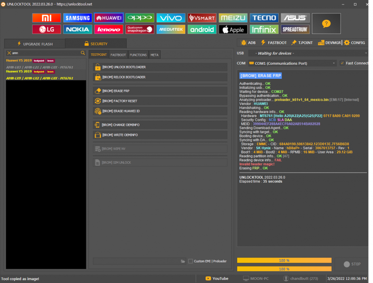The height and width of the screenshot is (283, 373).
Task: Select the META sub-tab
Action: pos(155,55)
